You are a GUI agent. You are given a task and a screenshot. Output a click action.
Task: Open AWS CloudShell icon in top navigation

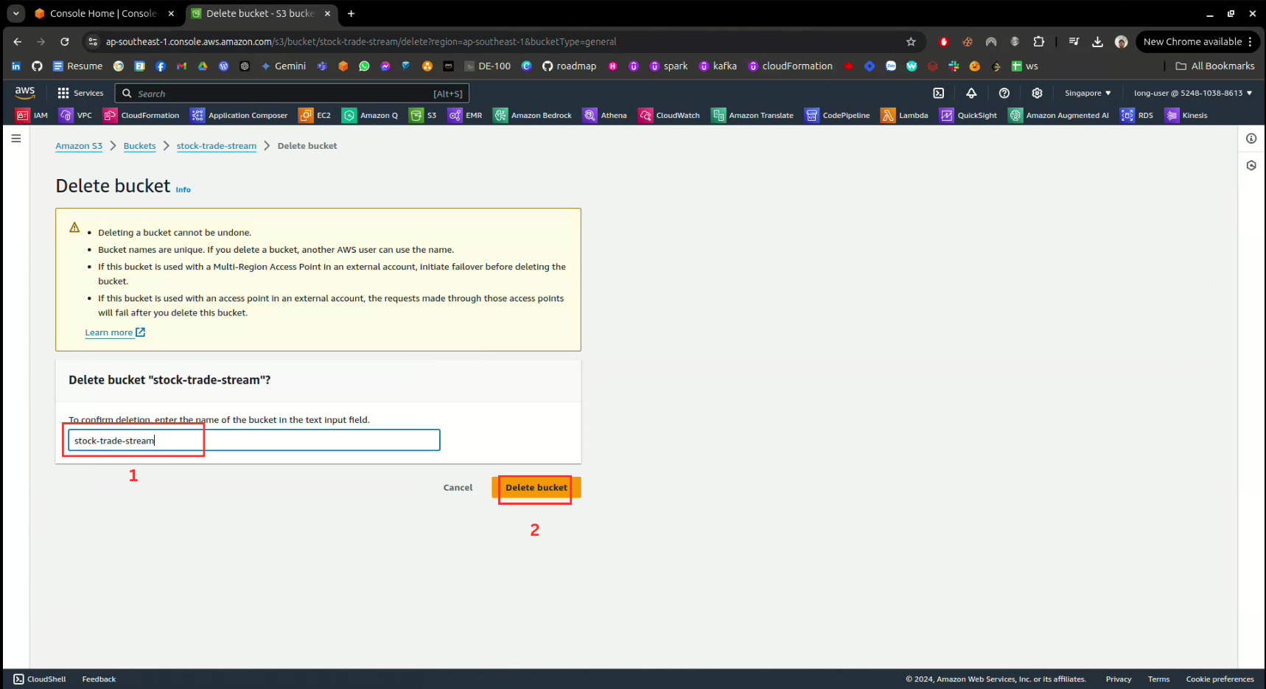pos(938,94)
